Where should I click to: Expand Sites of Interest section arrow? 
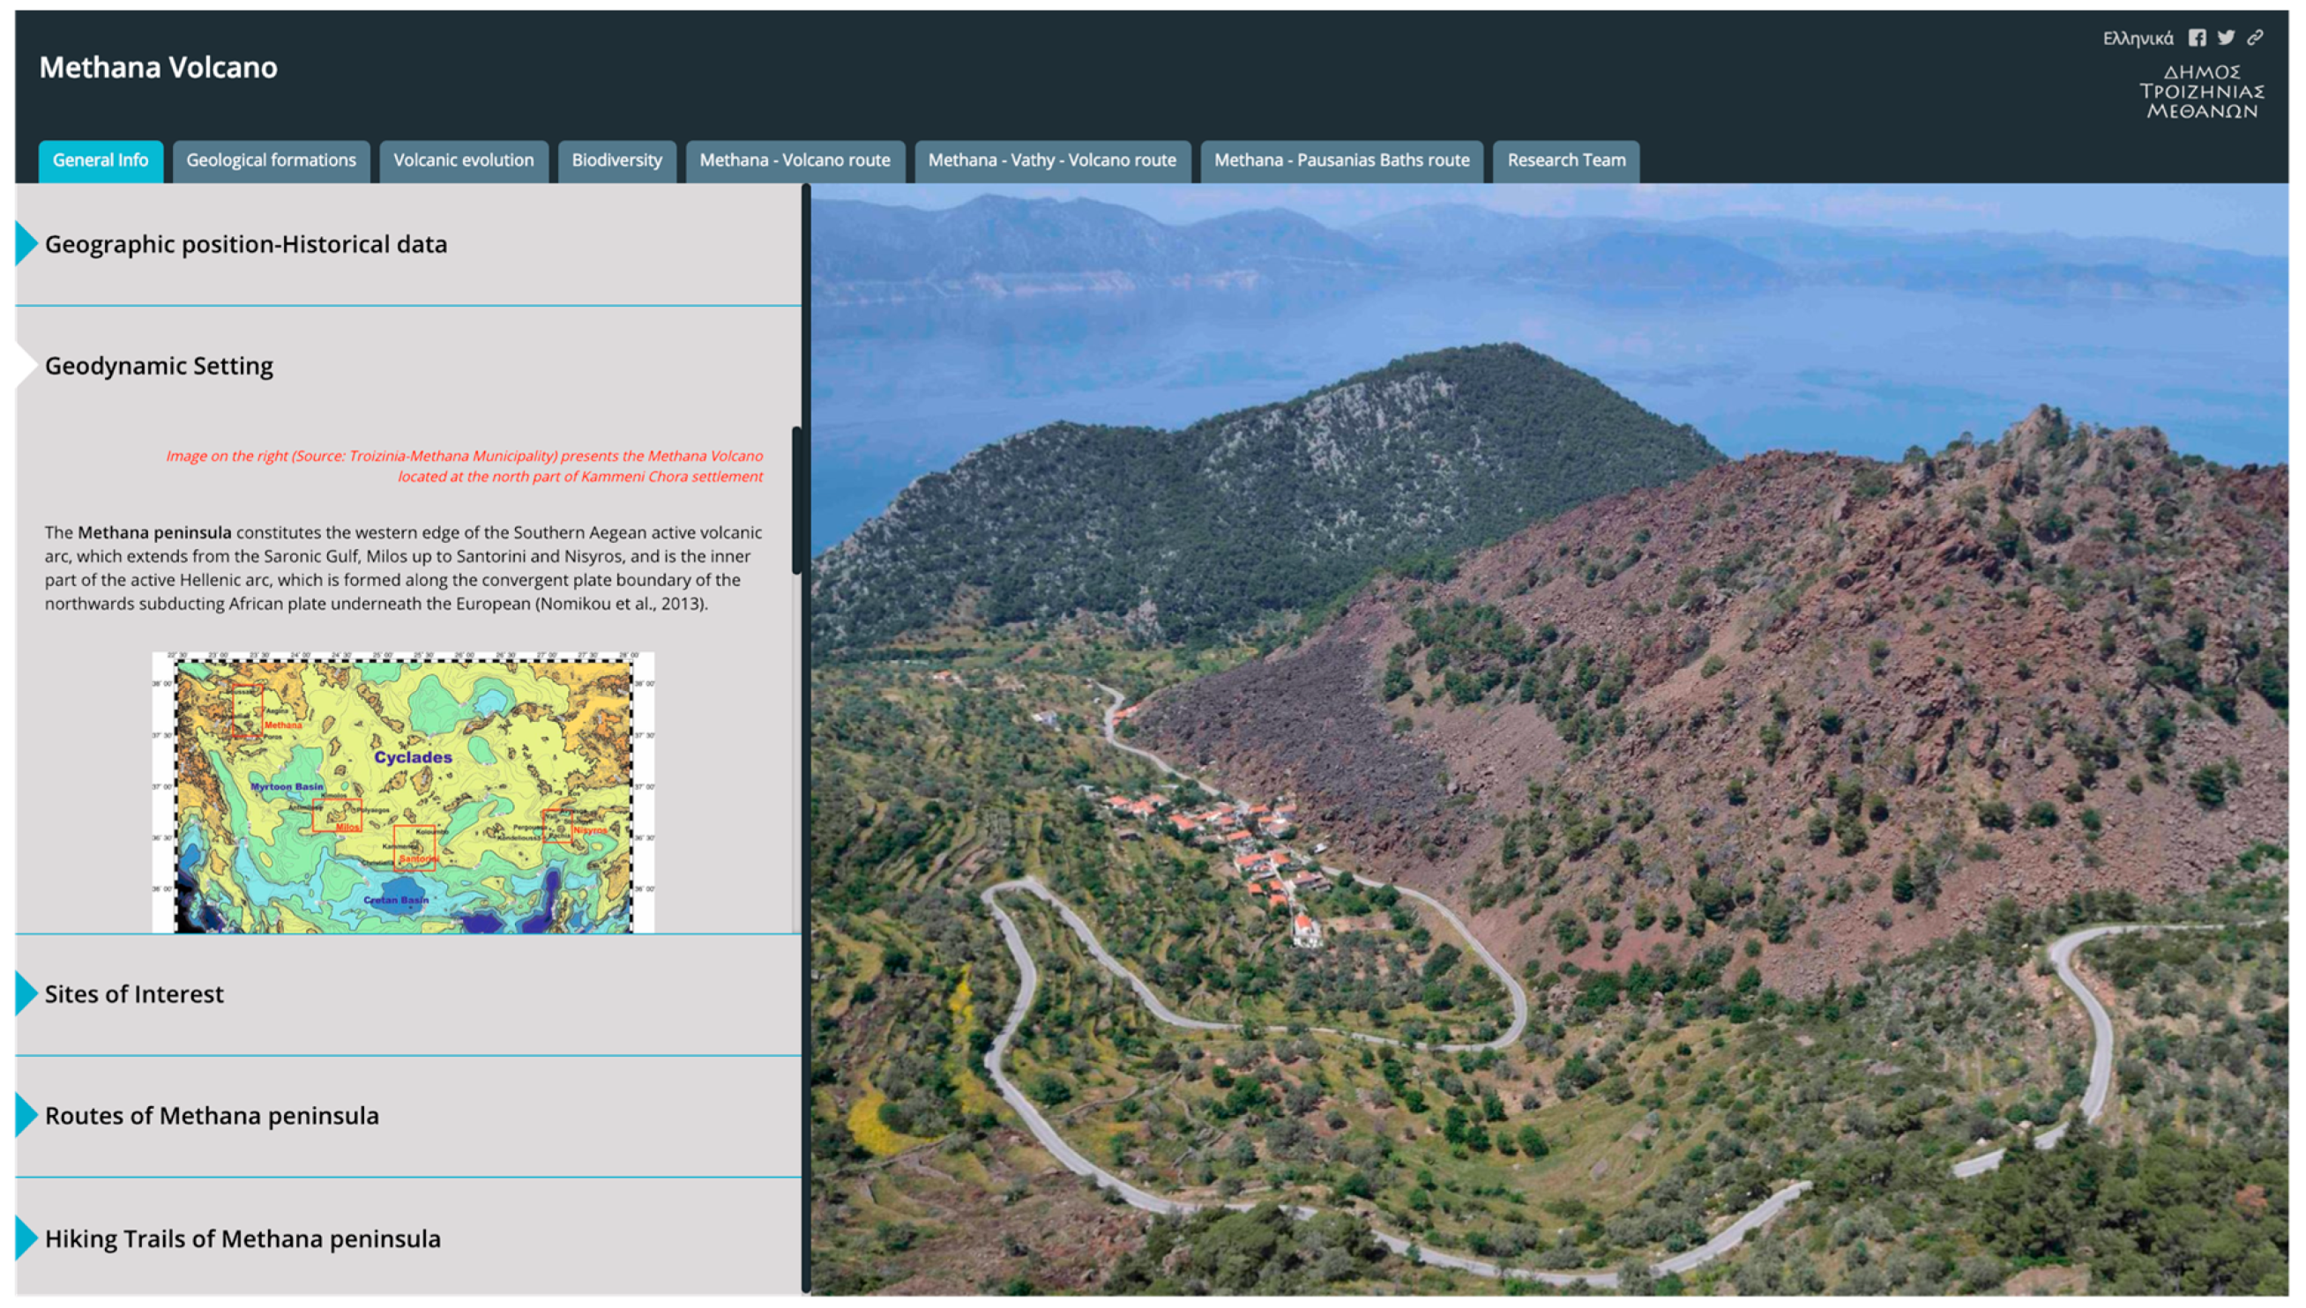pos(26,993)
